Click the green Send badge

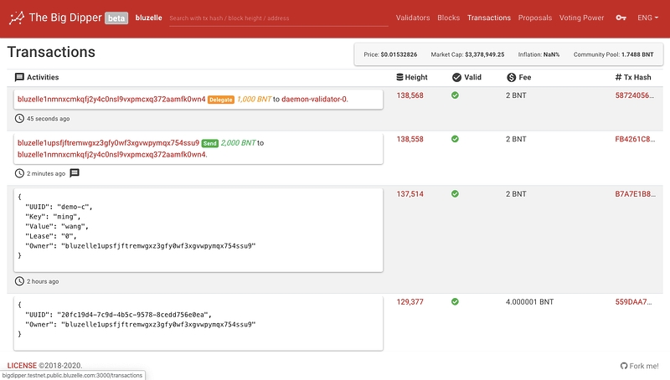pyautogui.click(x=209, y=143)
